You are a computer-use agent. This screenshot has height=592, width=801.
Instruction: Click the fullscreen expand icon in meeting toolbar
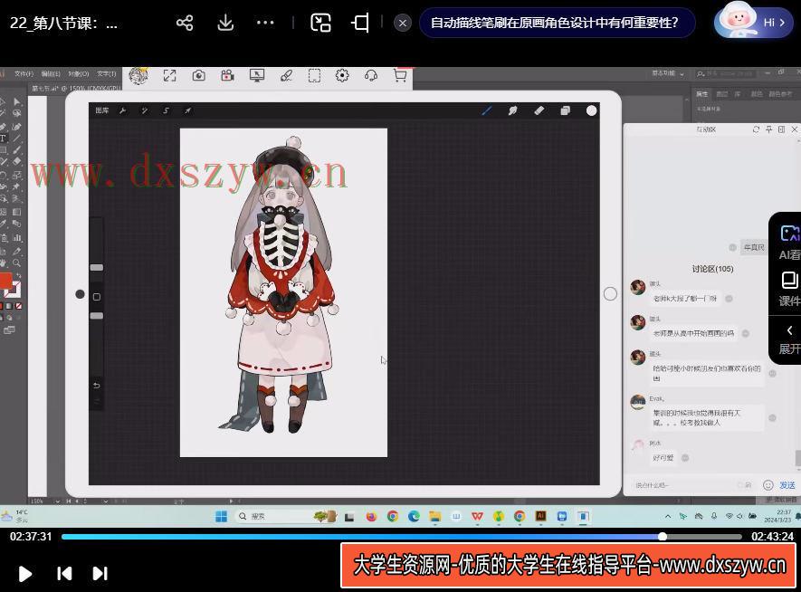click(169, 76)
